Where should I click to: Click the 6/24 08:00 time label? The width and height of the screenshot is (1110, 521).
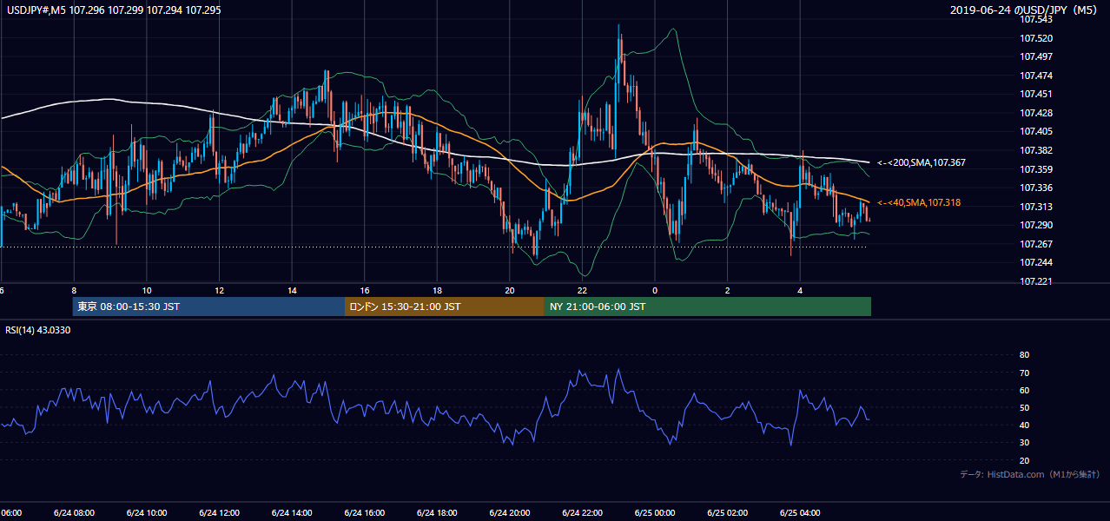[x=74, y=512]
